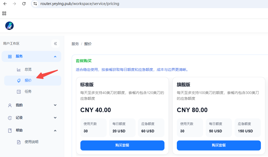Viewport: 268px width, 157px height.
Task: Click the 服务 breadcrumb link
Action: point(75,44)
